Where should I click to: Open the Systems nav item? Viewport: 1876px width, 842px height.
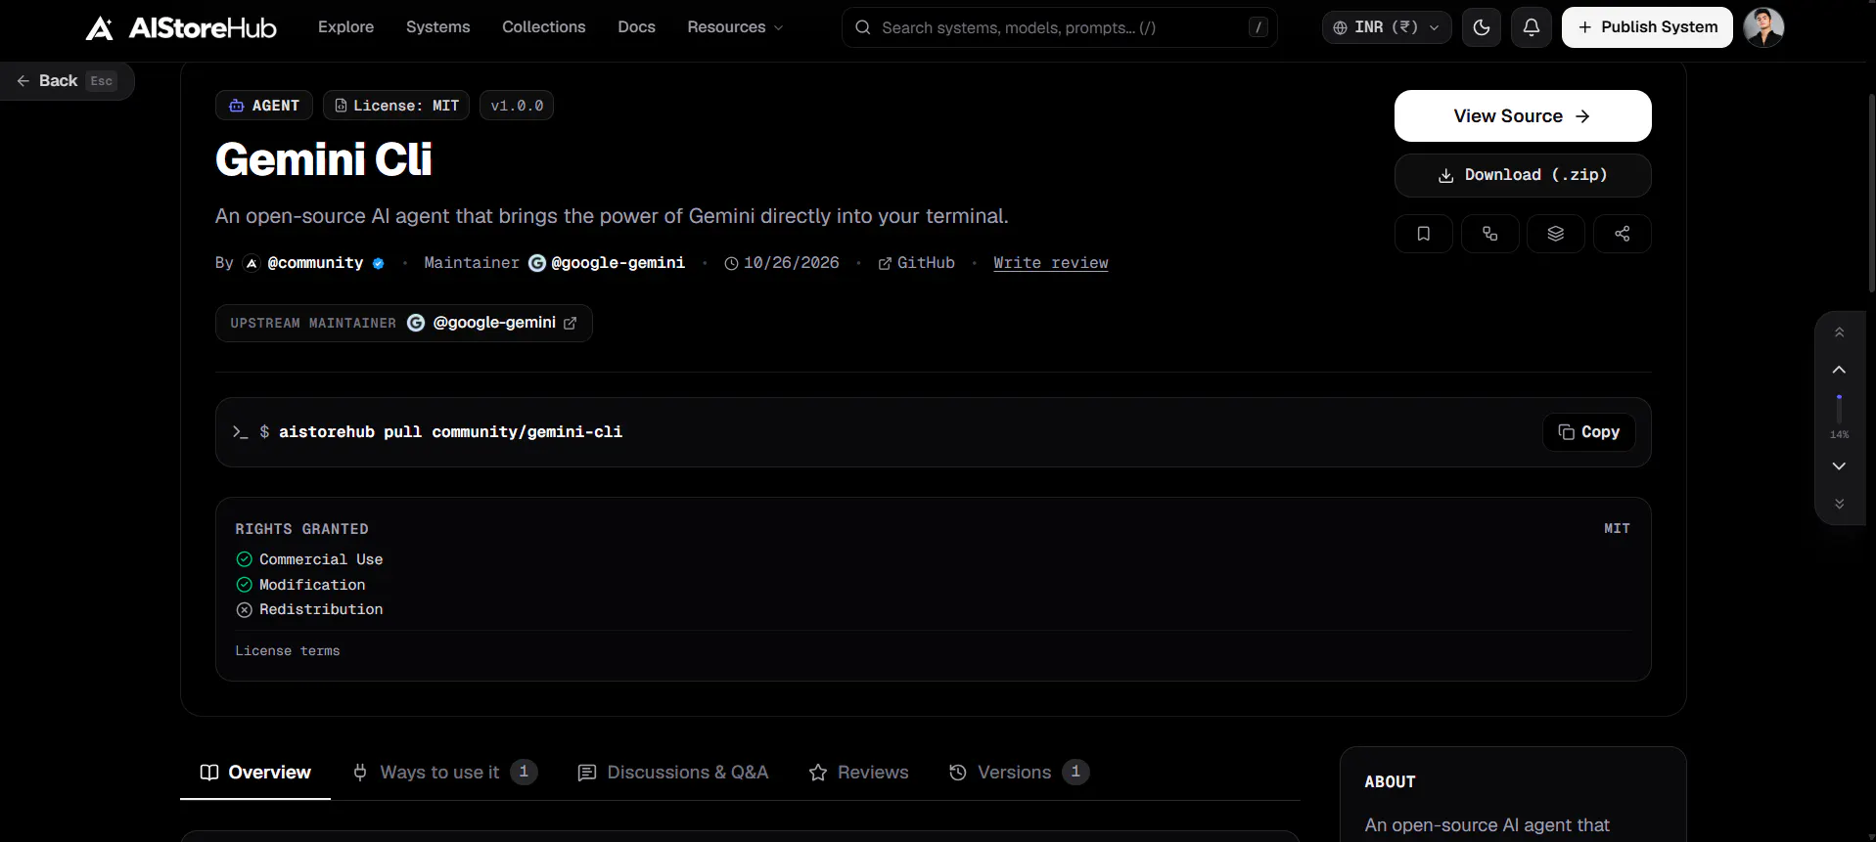pos(438,27)
